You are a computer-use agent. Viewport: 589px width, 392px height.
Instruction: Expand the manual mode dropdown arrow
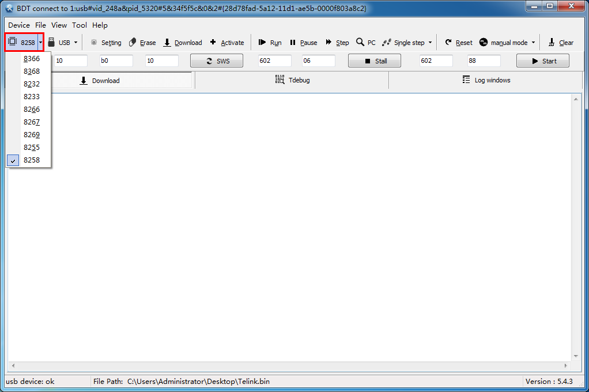(x=533, y=43)
